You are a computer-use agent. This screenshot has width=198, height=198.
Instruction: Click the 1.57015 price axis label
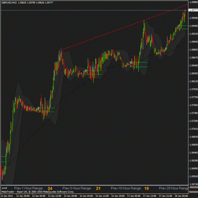tap(194, 129)
